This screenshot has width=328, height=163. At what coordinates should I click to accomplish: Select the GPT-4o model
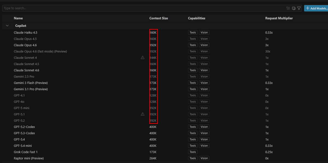pos(19,102)
